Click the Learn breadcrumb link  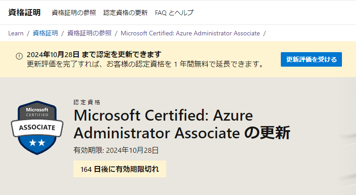coord(16,33)
